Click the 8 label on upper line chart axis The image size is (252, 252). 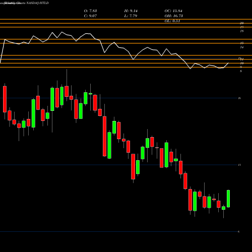(241, 71)
